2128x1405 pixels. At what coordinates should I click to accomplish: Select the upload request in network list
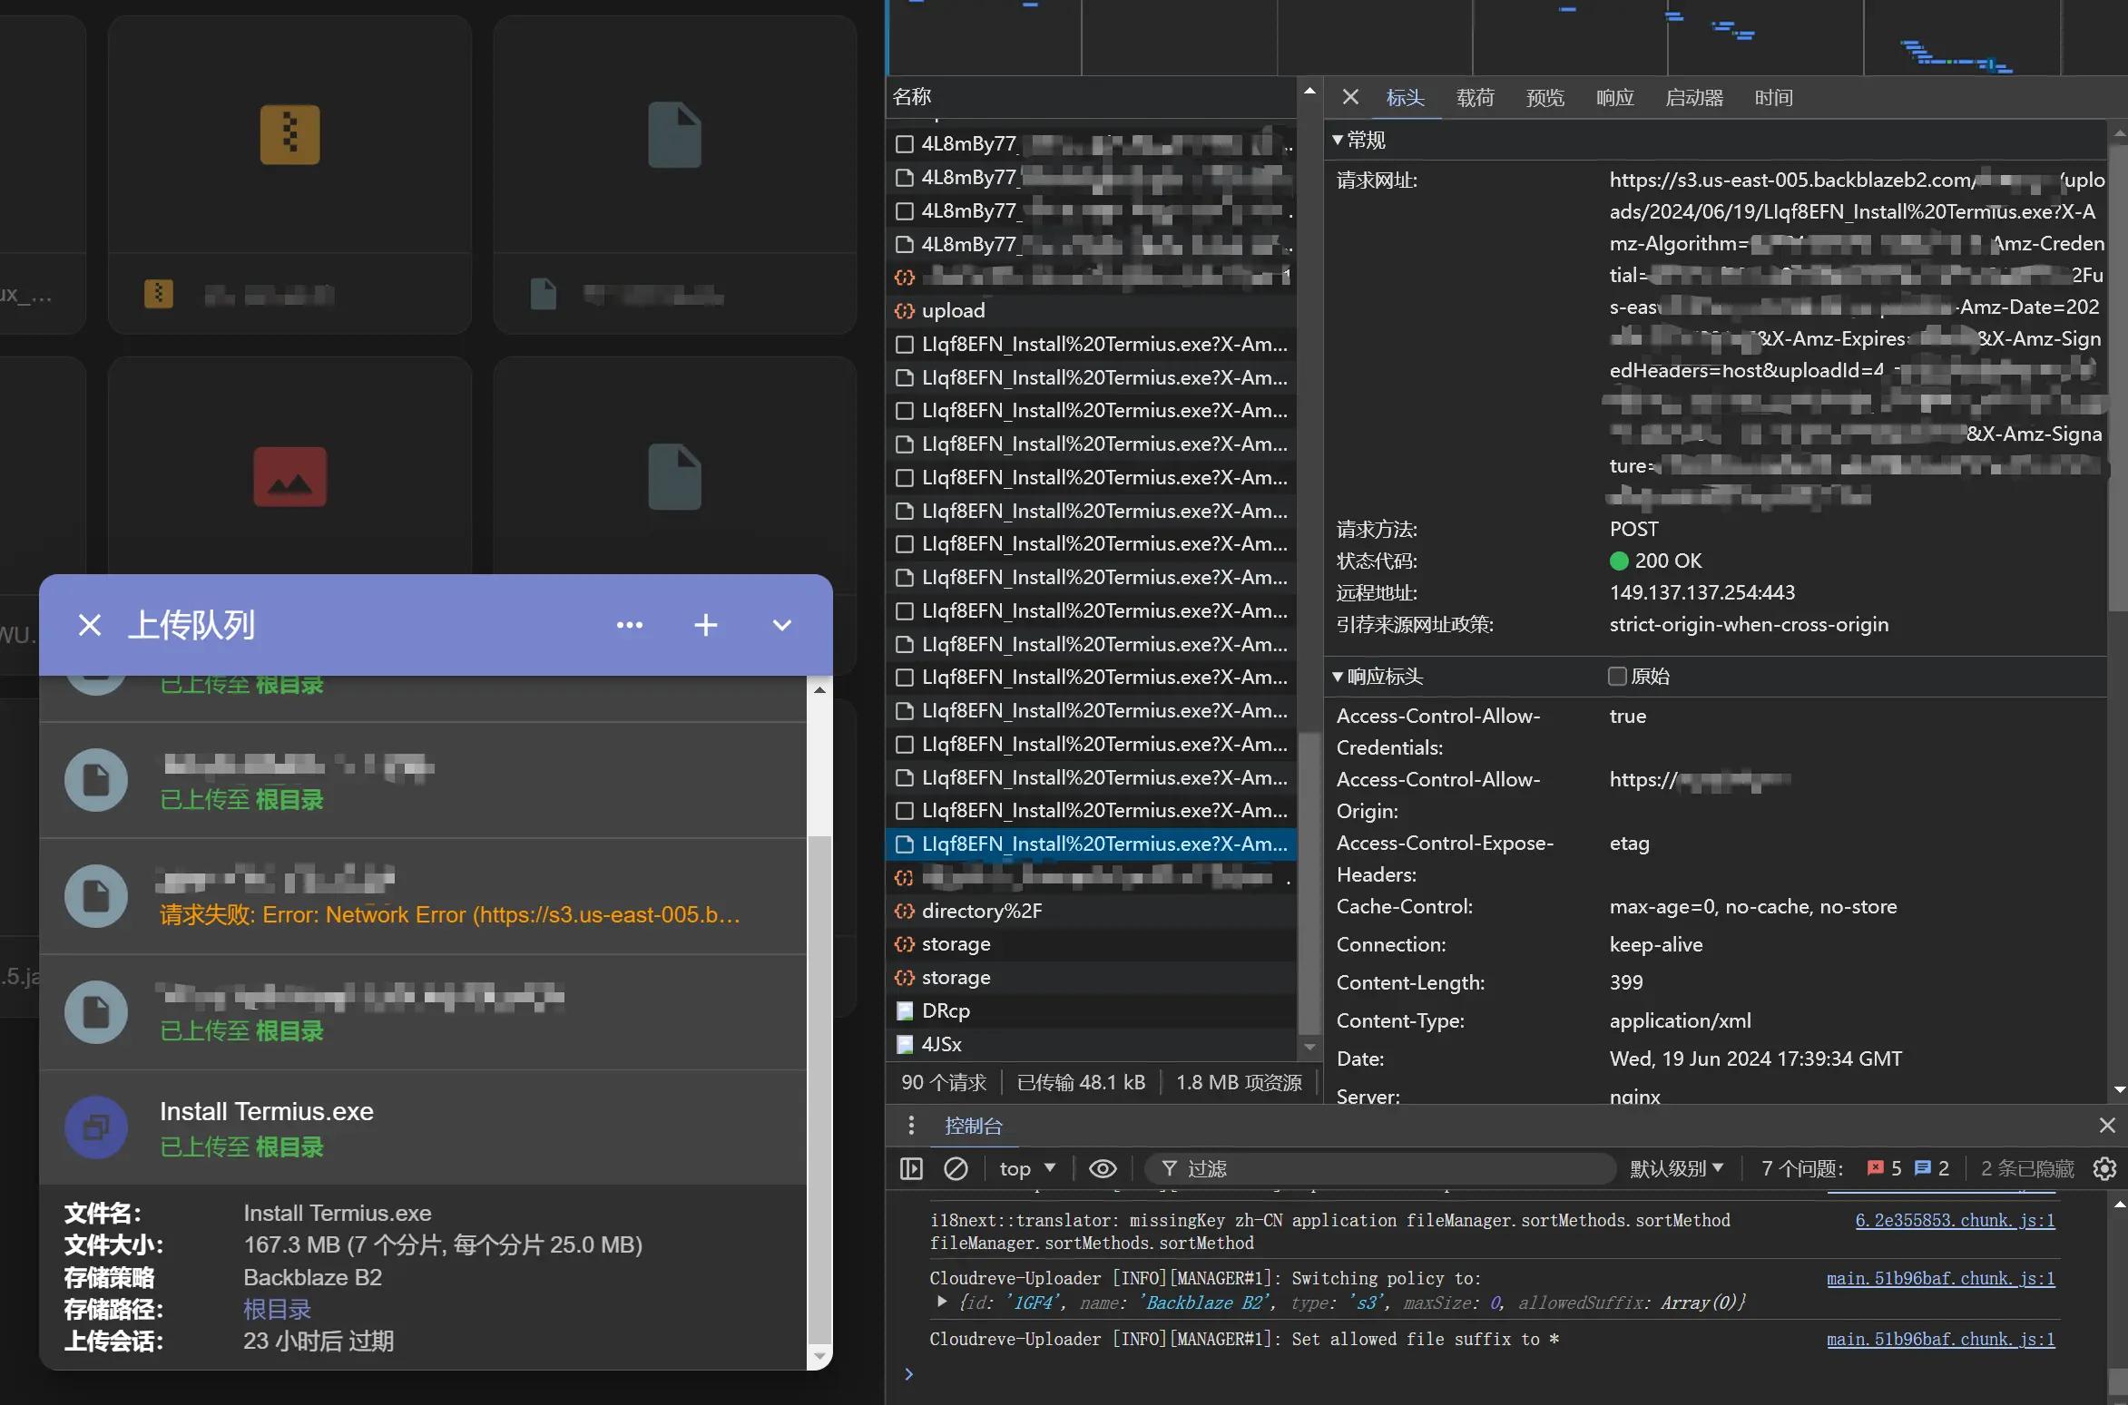tap(1091, 311)
